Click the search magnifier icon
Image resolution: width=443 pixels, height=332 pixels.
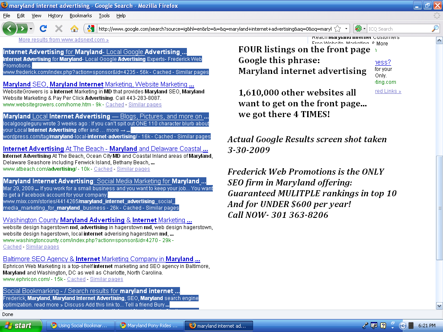click(x=435, y=29)
